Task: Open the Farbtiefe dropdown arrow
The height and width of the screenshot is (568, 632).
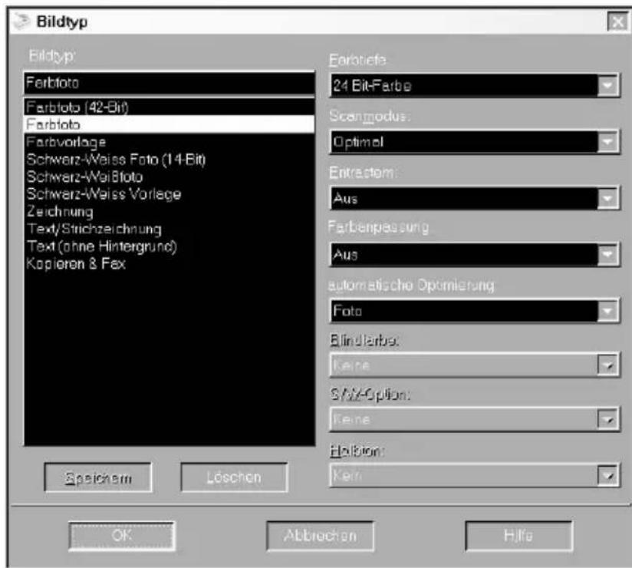Action: [607, 85]
